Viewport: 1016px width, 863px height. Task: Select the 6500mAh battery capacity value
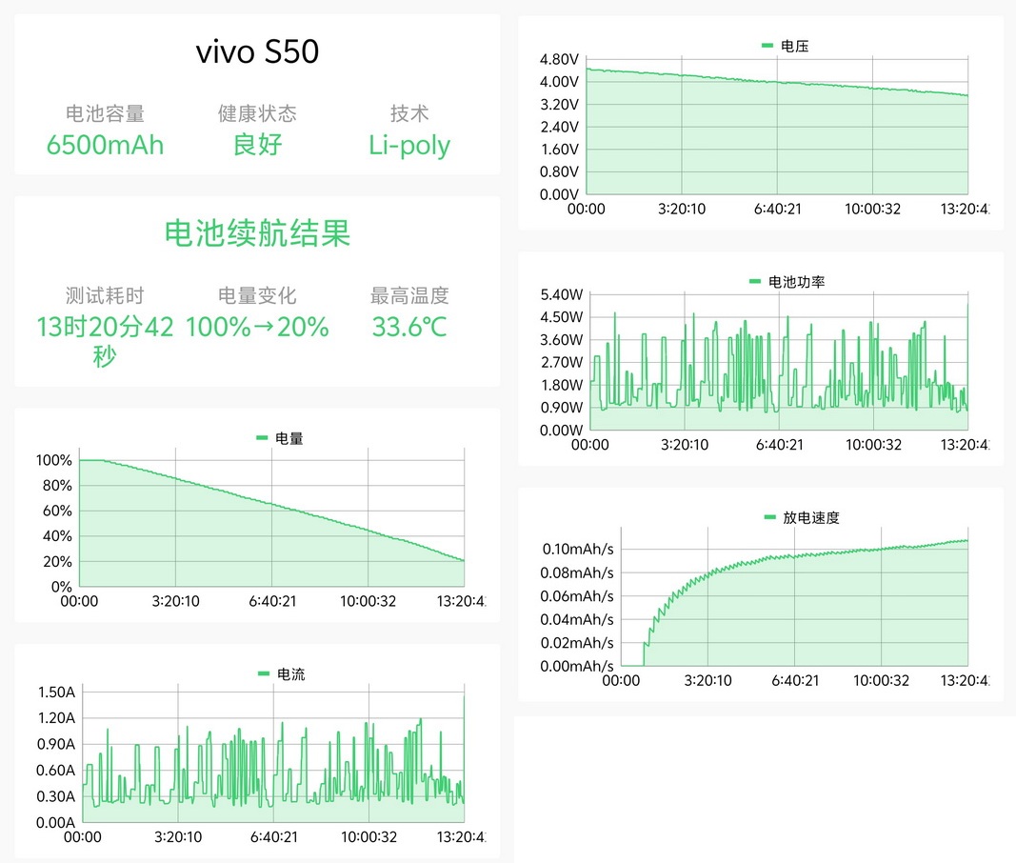click(105, 145)
